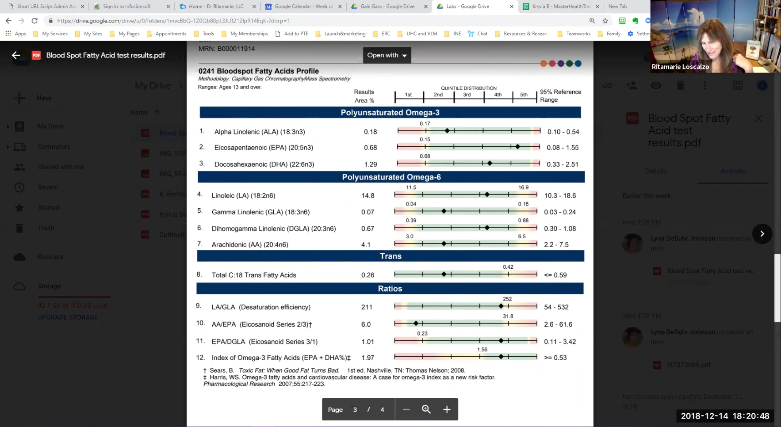Viewport: 781px width, 427px height.
Task: Click UPGRADE STORAGE link
Action: [68, 317]
